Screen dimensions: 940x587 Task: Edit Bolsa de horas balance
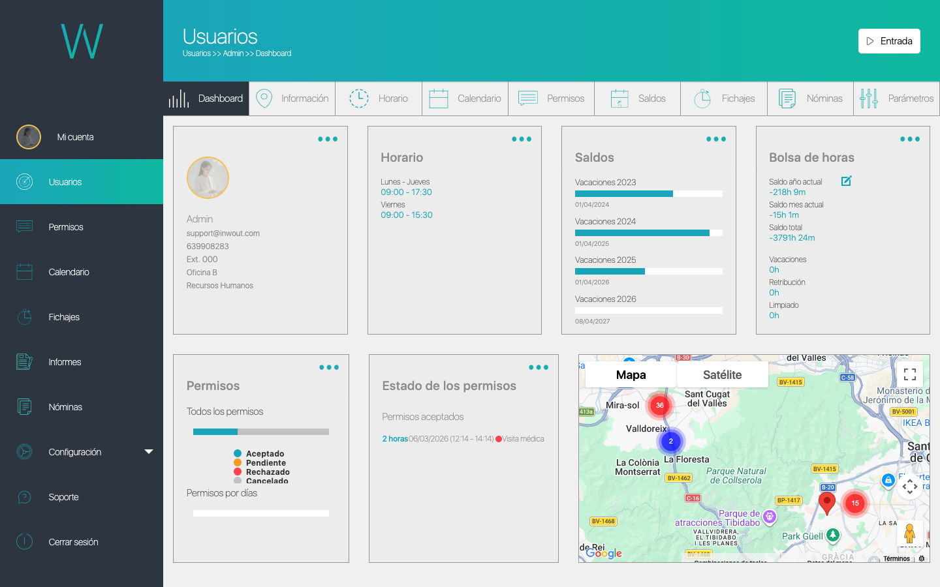[x=846, y=181]
